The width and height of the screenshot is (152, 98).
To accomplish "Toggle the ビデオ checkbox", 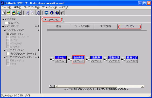I will click(x=8, y=64).
